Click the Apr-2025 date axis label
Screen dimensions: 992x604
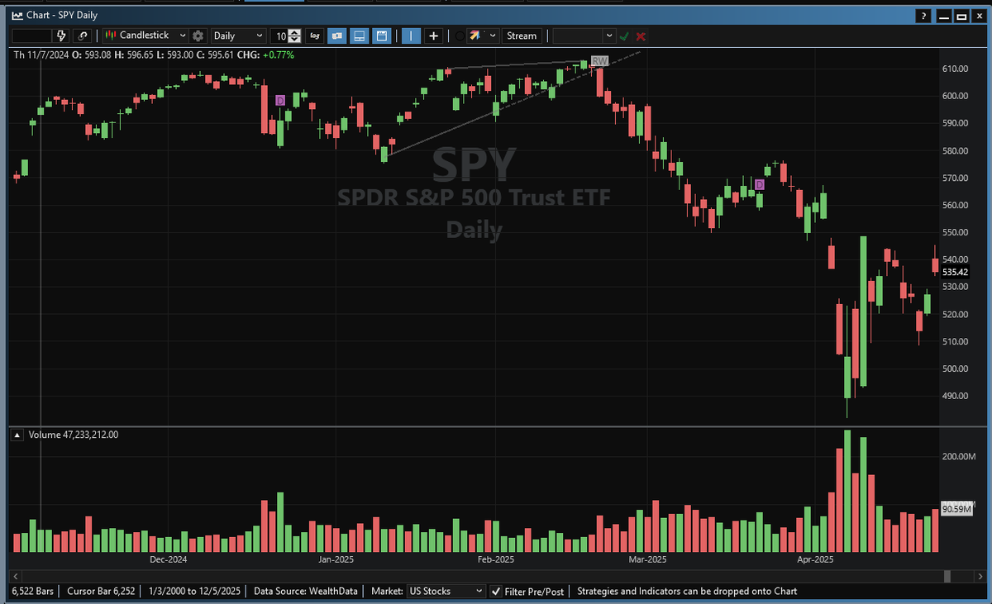pos(815,560)
